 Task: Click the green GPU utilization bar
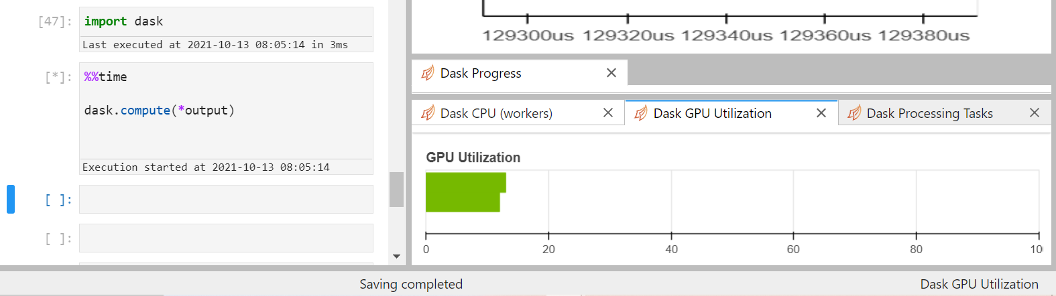[x=465, y=192]
